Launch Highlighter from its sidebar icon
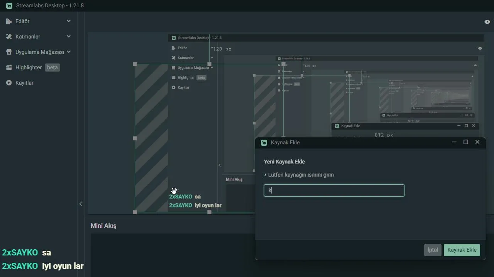The width and height of the screenshot is (494, 277). click(x=9, y=67)
